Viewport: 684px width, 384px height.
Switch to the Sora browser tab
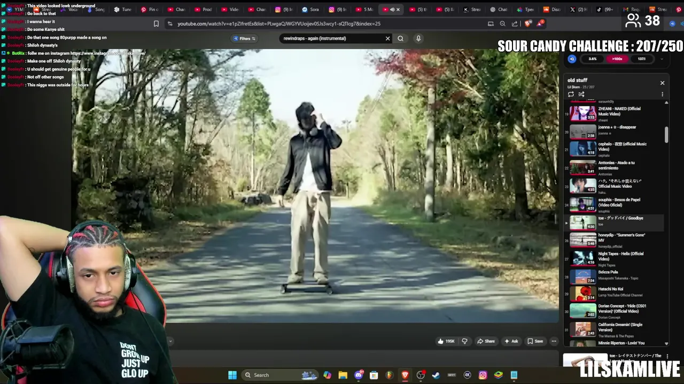[310, 10]
